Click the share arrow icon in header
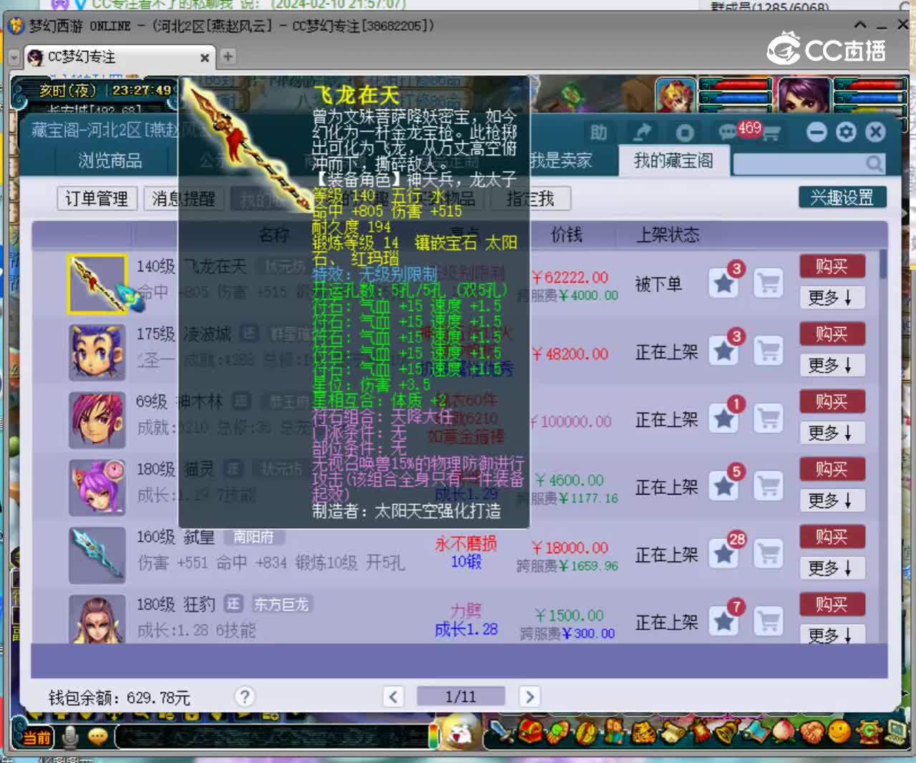The width and height of the screenshot is (916, 763). 642,132
